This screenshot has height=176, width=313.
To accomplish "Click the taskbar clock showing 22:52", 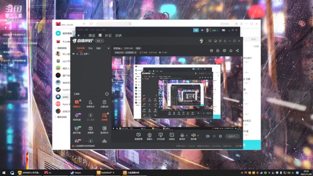I will [306, 172].
